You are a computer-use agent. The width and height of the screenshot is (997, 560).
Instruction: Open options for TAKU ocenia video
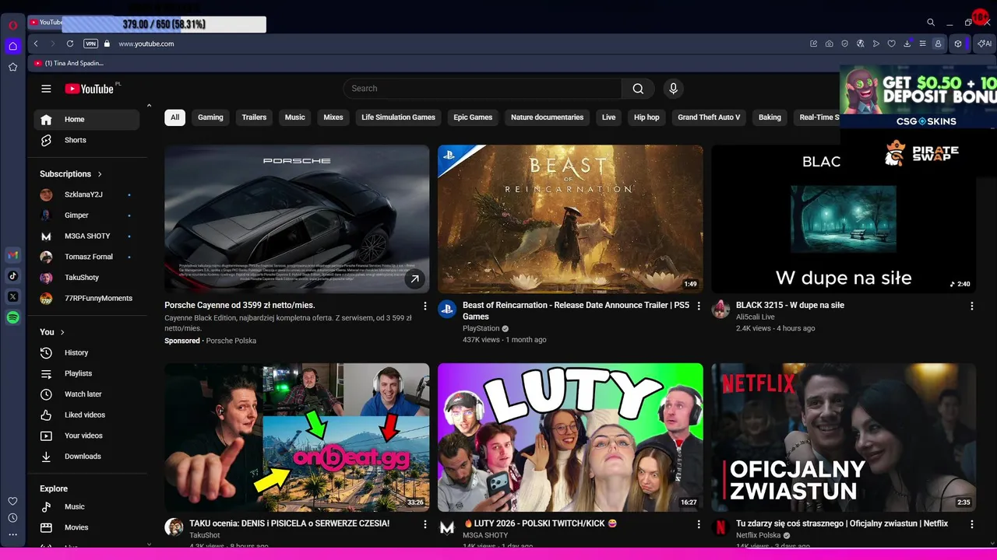click(425, 524)
